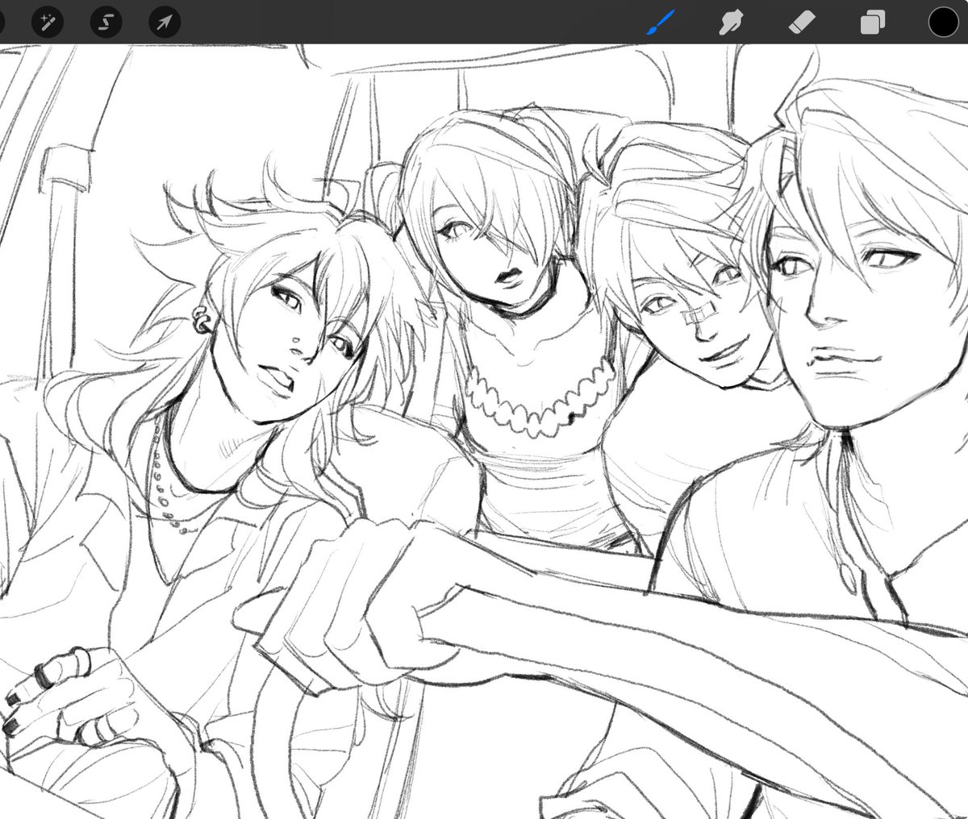Viewport: 968px width, 819px height.
Task: Select the Smudge tool
Action: point(731,23)
